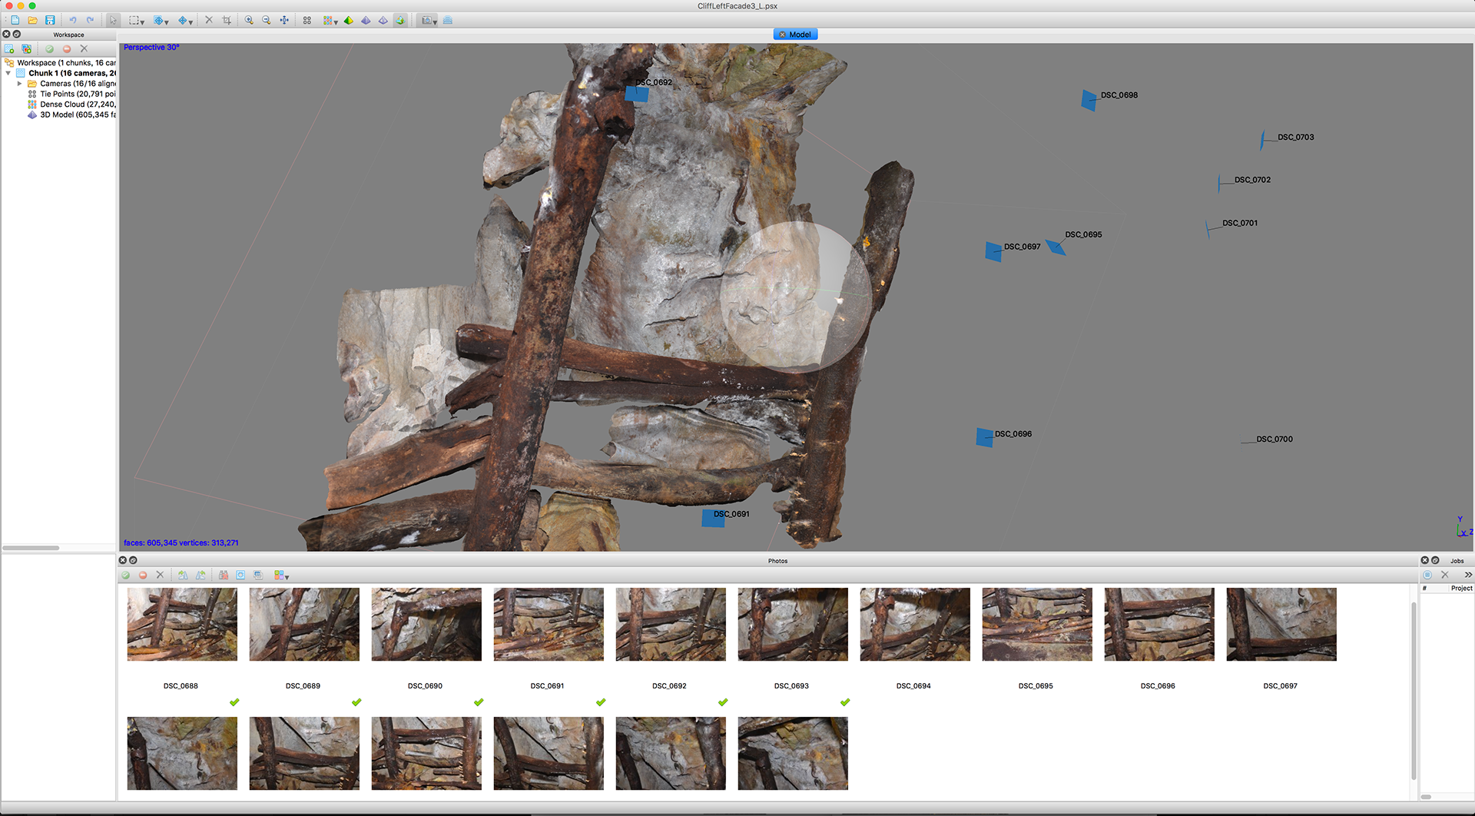This screenshot has width=1475, height=816.
Task: Add photos in Workspace pane
Action: 27,48
